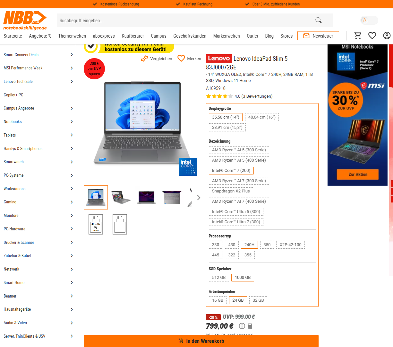
Task: Select processor type 240H
Action: coord(249,245)
